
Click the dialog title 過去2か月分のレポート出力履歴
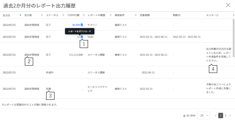(x=39, y=6)
